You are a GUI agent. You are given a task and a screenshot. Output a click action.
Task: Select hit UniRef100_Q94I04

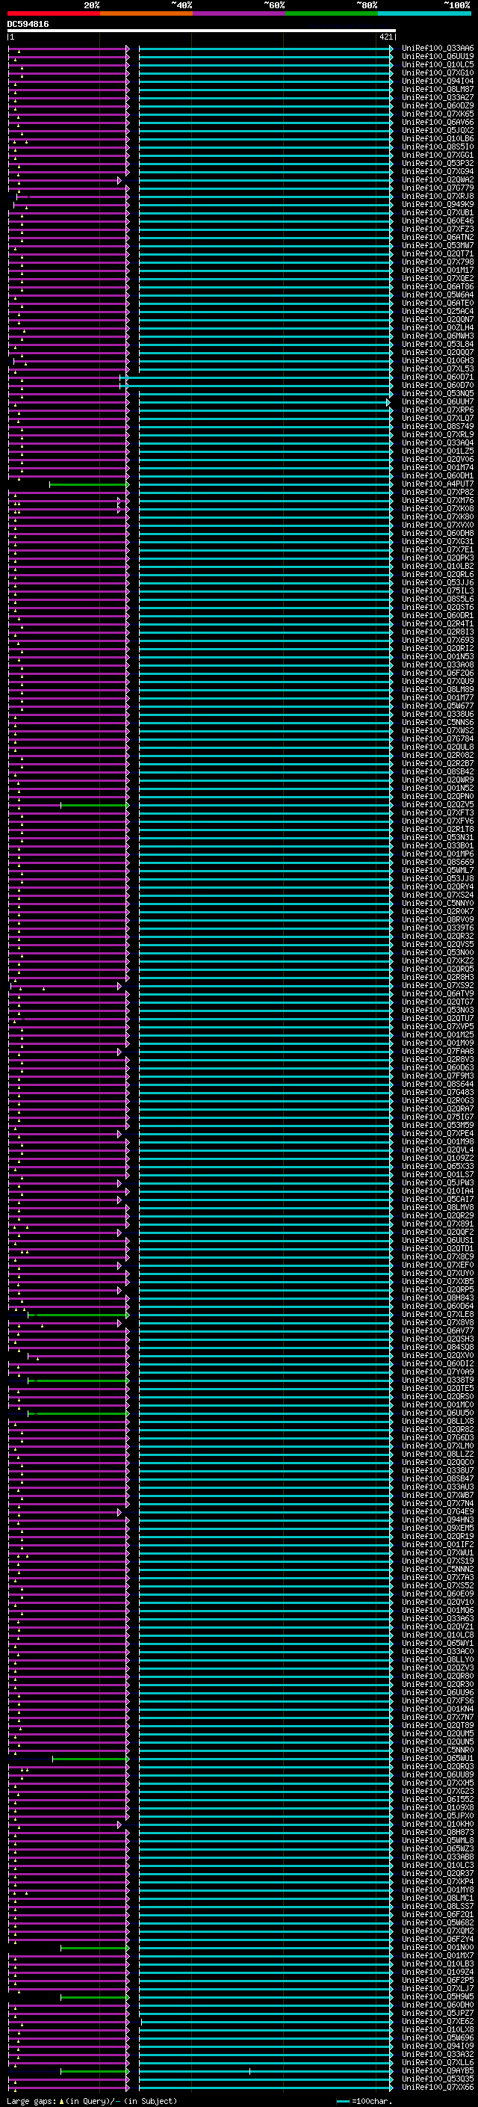(x=438, y=81)
